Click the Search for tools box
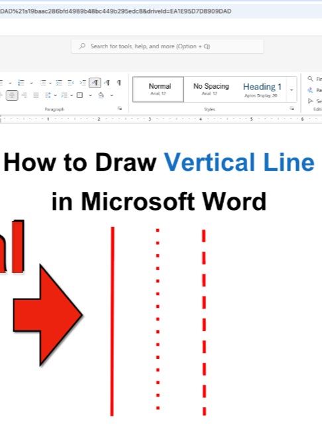This screenshot has width=322, height=429. click(168, 46)
